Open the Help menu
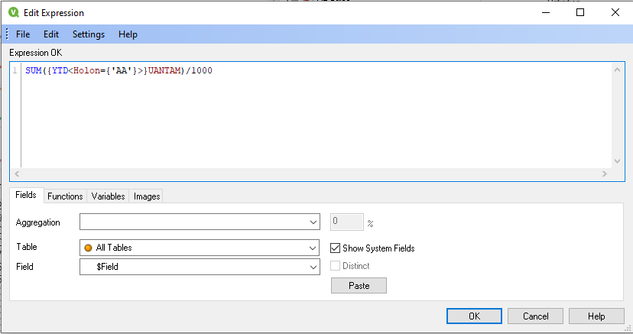Image resolution: width=633 pixels, height=334 pixels. (x=128, y=34)
